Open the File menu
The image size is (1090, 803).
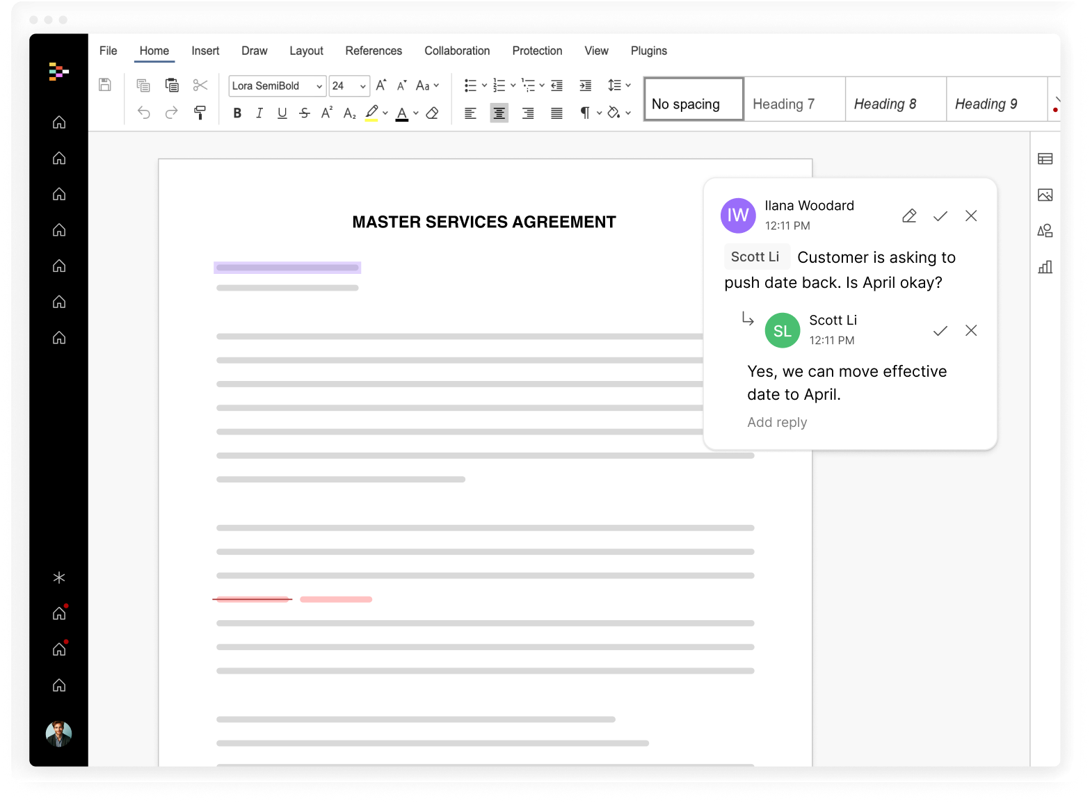click(109, 51)
